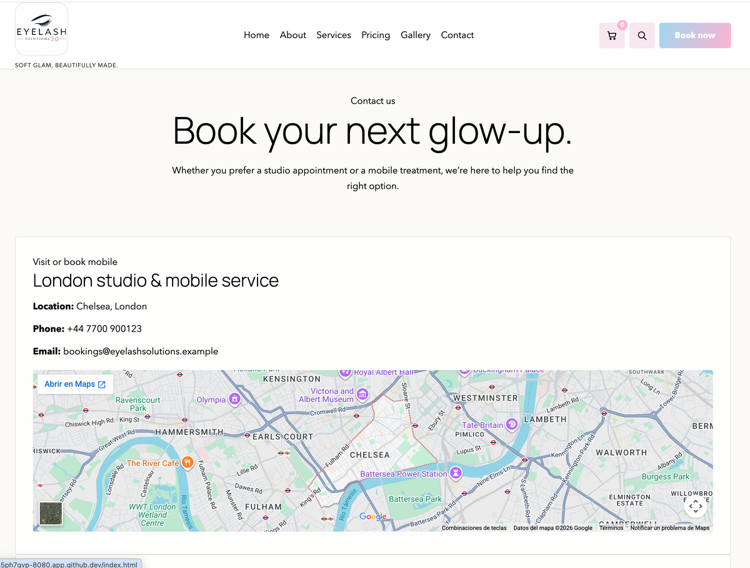This screenshot has height=568, width=750.
Task: Click the Book your next glow-up heading
Action: click(x=372, y=131)
